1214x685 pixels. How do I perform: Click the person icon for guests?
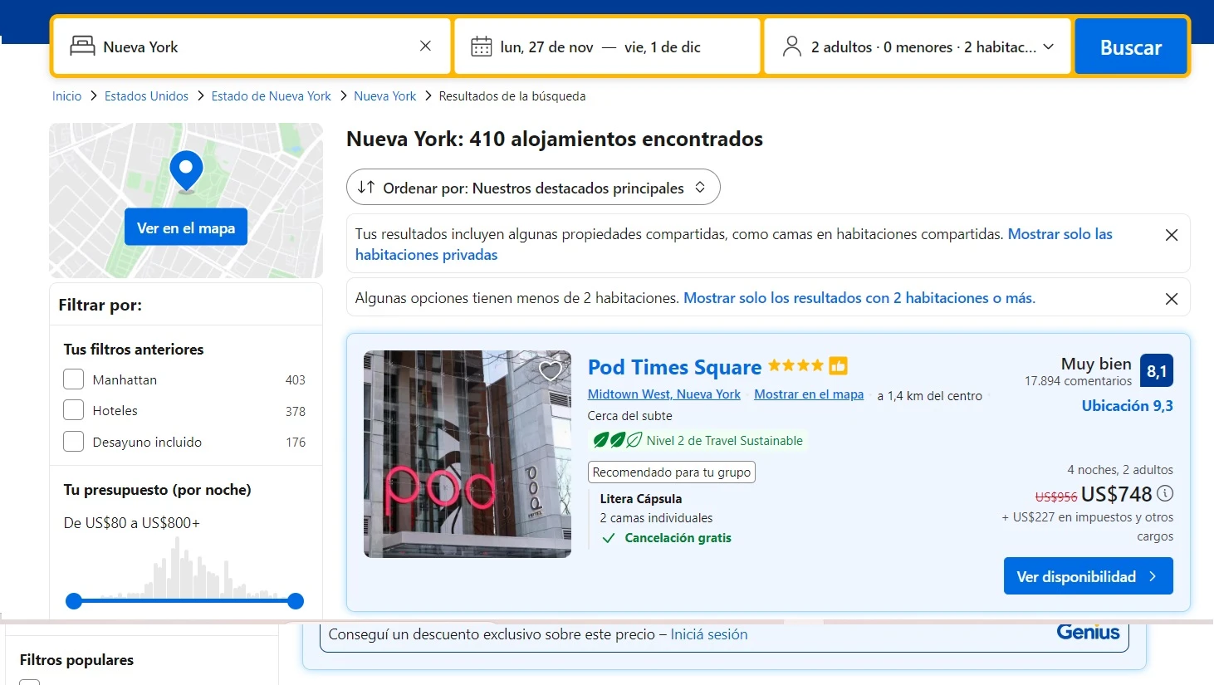point(792,46)
